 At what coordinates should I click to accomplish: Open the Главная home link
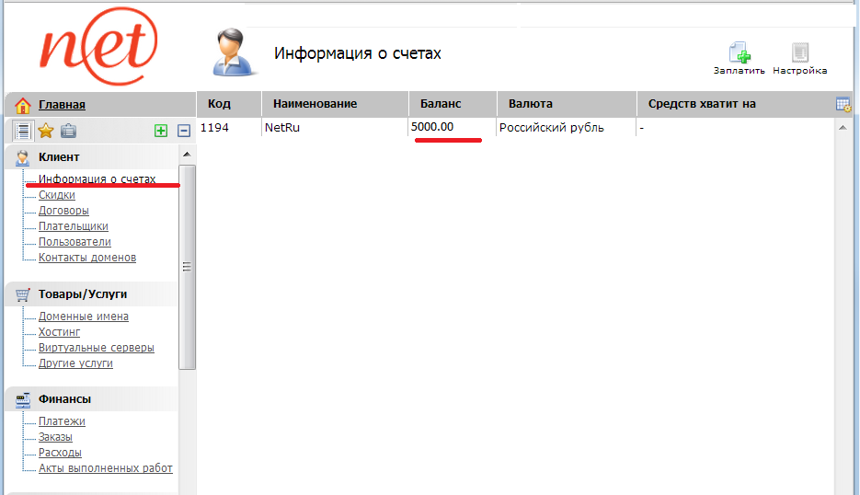point(62,105)
